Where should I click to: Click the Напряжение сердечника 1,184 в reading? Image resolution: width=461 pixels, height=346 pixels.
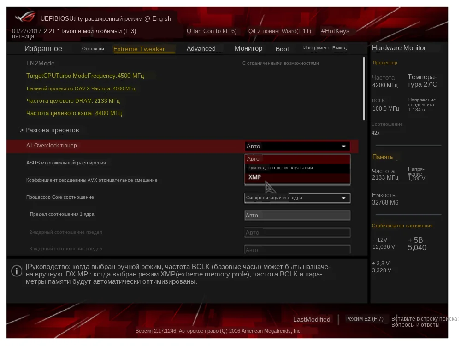click(x=422, y=105)
